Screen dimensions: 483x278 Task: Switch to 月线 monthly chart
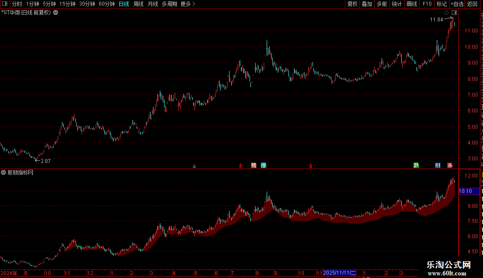point(153,4)
